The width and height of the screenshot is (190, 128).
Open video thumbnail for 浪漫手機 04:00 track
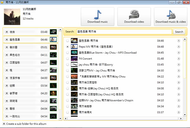53,78
